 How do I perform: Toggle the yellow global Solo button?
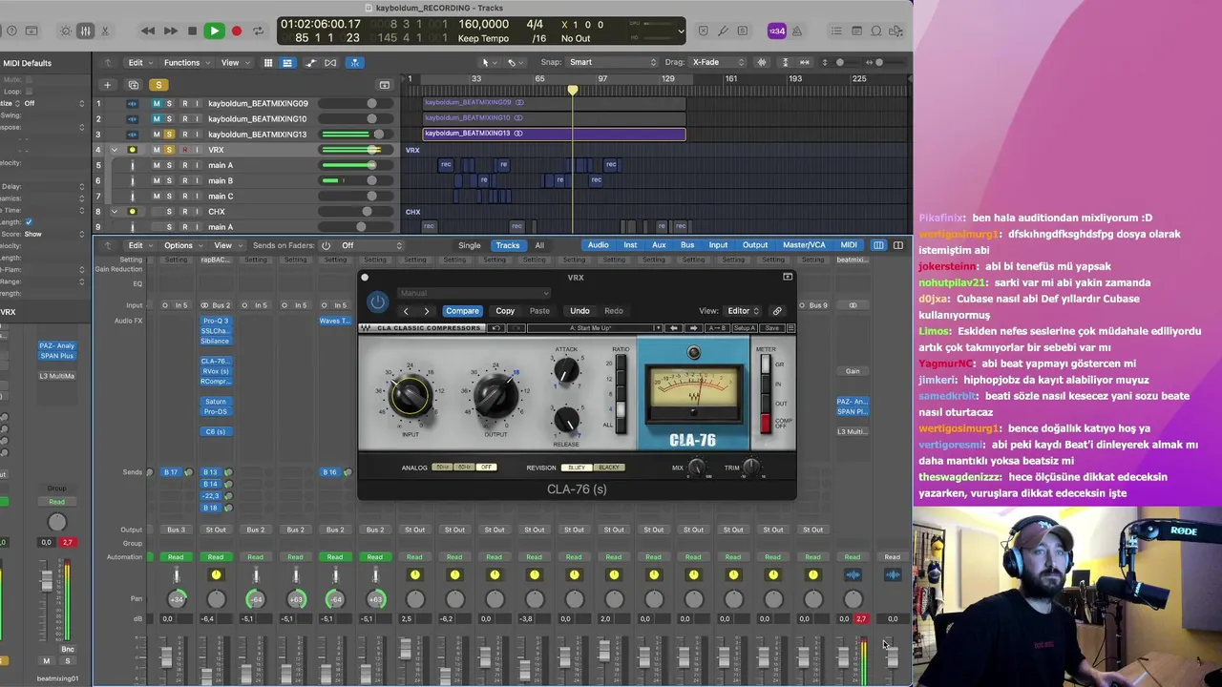(x=158, y=85)
